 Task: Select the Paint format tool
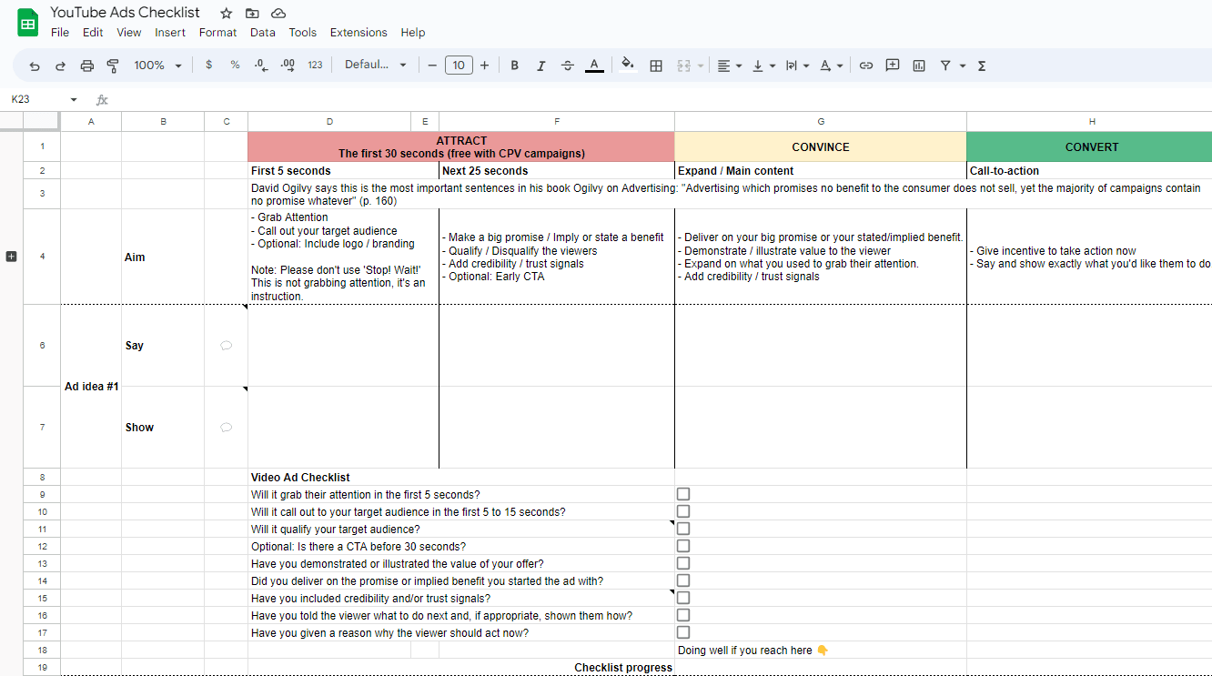[x=113, y=65]
